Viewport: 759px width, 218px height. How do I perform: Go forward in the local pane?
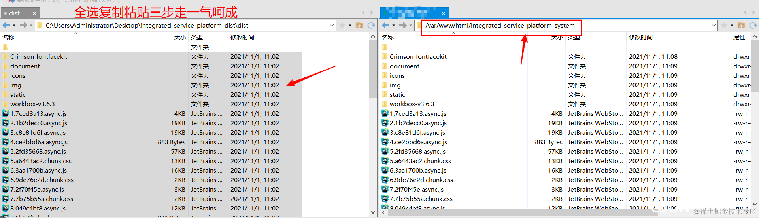click(x=23, y=25)
